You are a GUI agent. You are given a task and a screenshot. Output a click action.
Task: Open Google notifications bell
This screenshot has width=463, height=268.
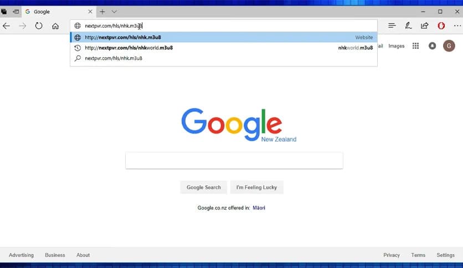(433, 46)
